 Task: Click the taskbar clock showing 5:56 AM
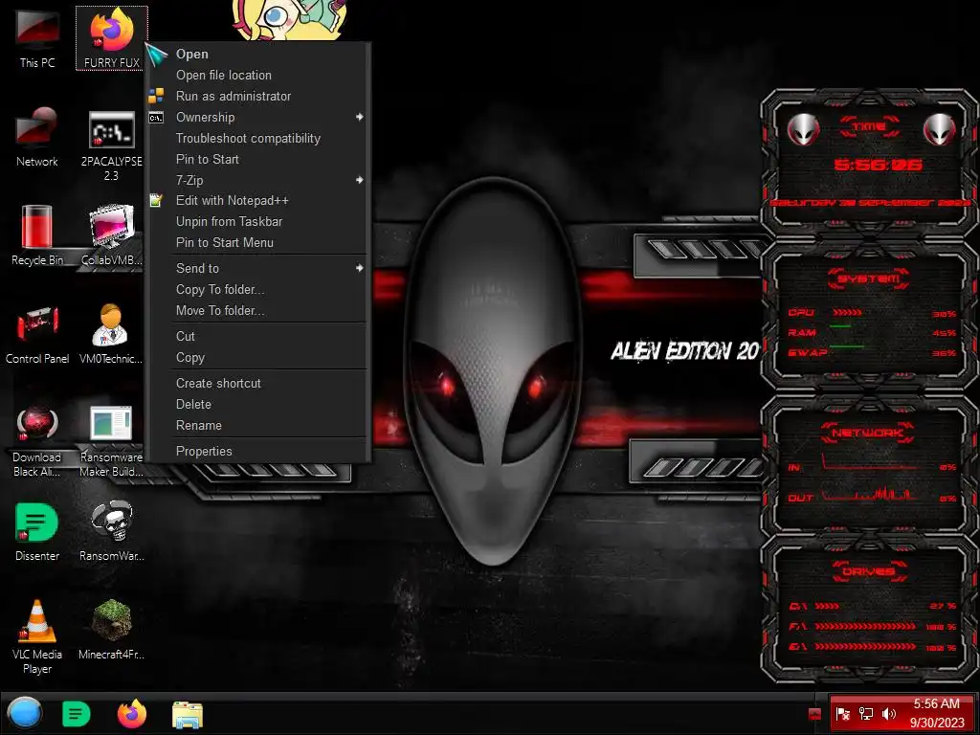[x=936, y=713]
